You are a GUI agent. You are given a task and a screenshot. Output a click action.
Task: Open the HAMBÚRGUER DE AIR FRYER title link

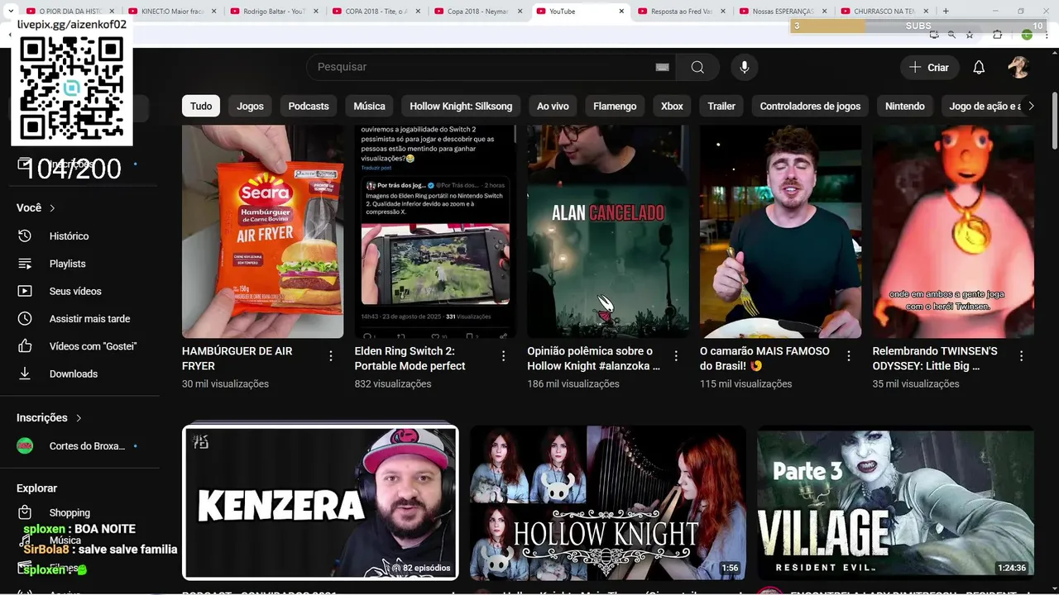click(237, 359)
